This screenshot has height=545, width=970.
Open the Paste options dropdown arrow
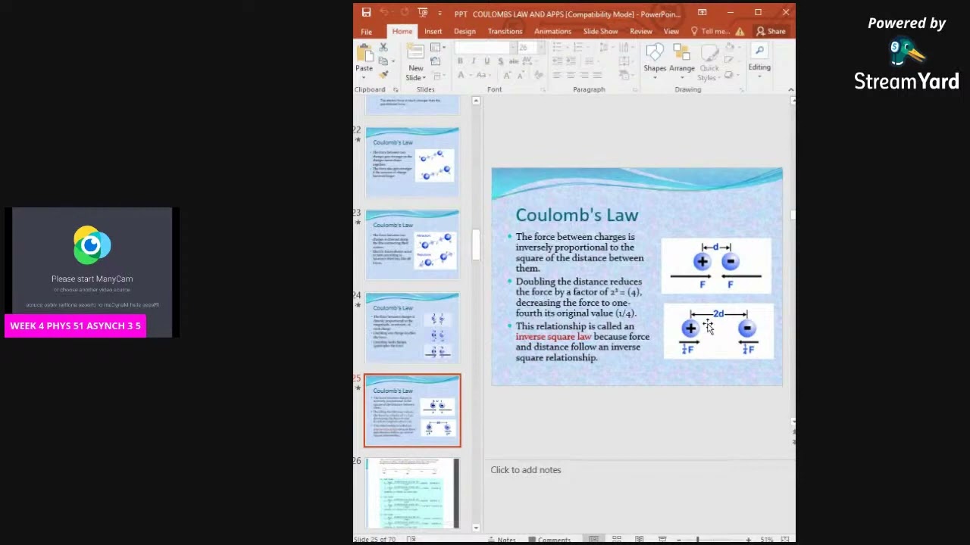(x=364, y=77)
